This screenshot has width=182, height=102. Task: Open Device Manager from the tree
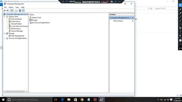tap(17, 31)
